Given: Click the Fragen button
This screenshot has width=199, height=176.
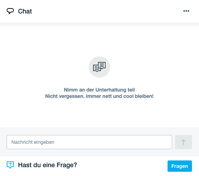Looking at the screenshot, I should [x=180, y=166].
